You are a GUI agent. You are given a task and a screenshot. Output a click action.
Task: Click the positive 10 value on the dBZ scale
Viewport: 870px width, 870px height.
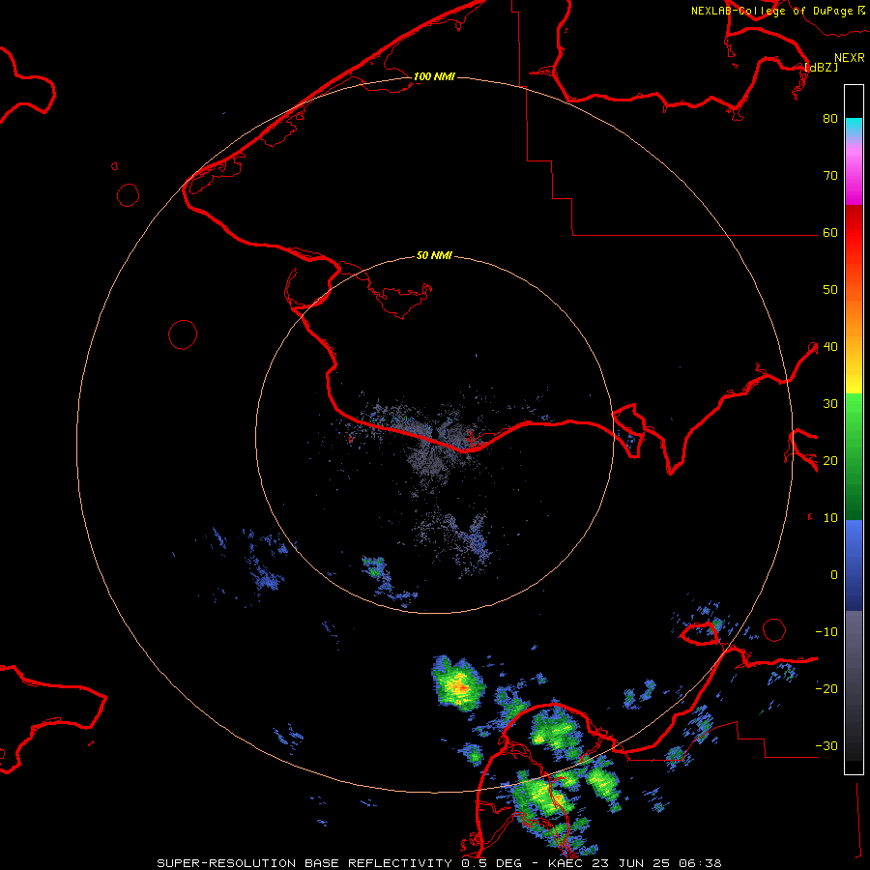coord(830,518)
